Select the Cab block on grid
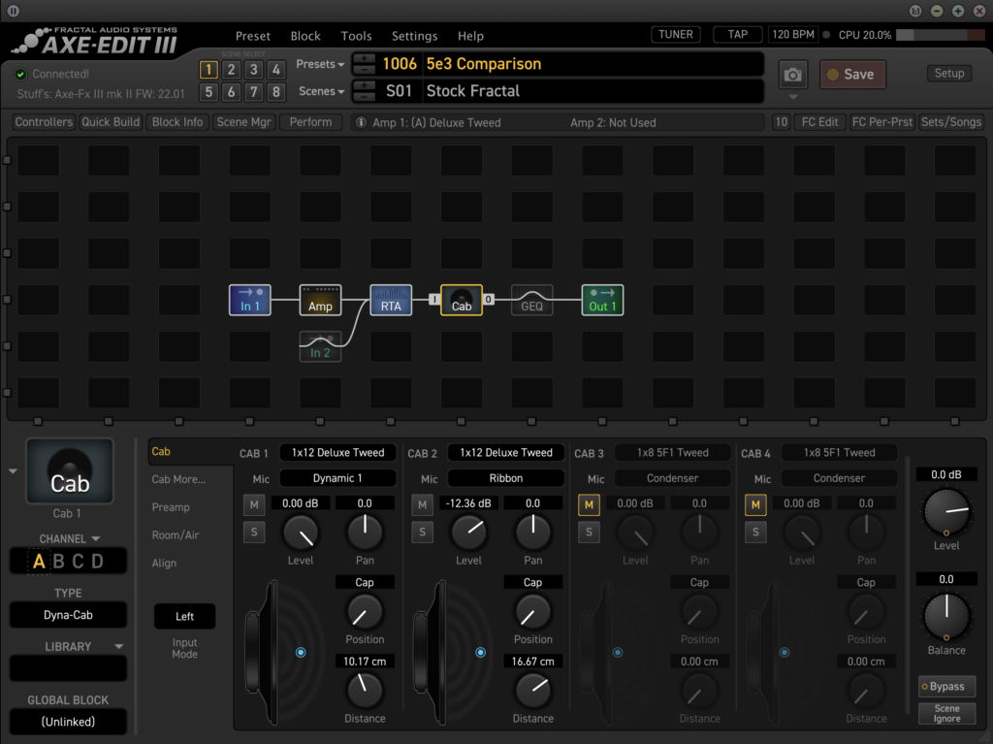Image resolution: width=993 pixels, height=744 pixels. coord(461,300)
